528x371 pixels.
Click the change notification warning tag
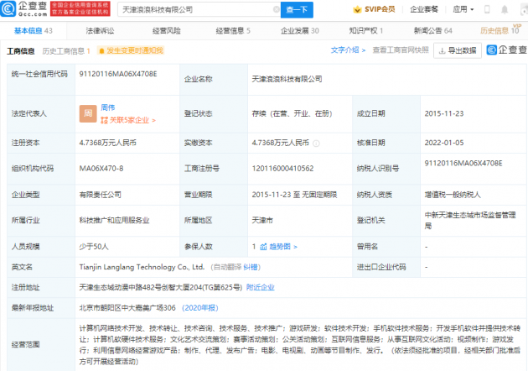130,50
